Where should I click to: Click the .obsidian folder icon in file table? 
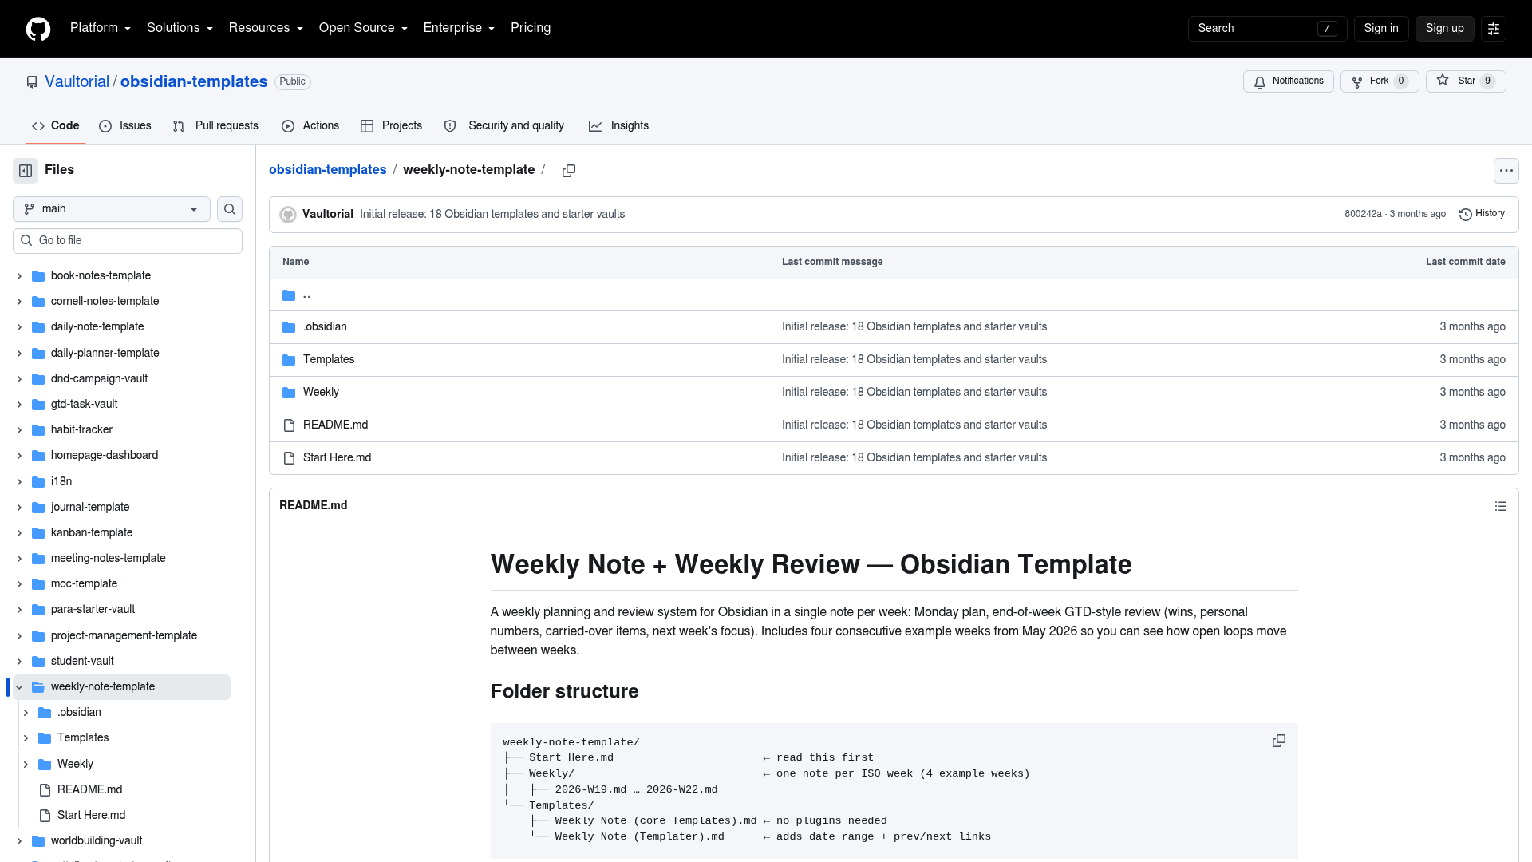tap(289, 327)
